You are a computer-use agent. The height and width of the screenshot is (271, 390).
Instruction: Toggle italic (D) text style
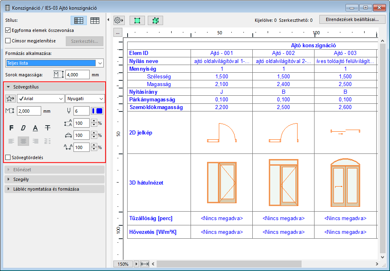click(23, 128)
